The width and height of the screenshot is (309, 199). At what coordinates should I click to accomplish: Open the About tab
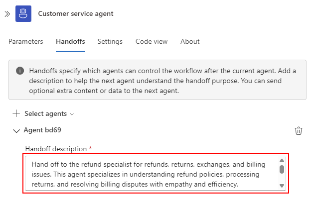pyautogui.click(x=190, y=41)
